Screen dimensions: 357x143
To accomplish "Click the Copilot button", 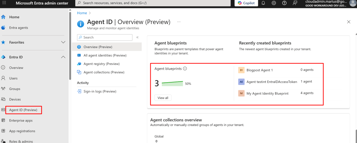I will click(246, 3).
